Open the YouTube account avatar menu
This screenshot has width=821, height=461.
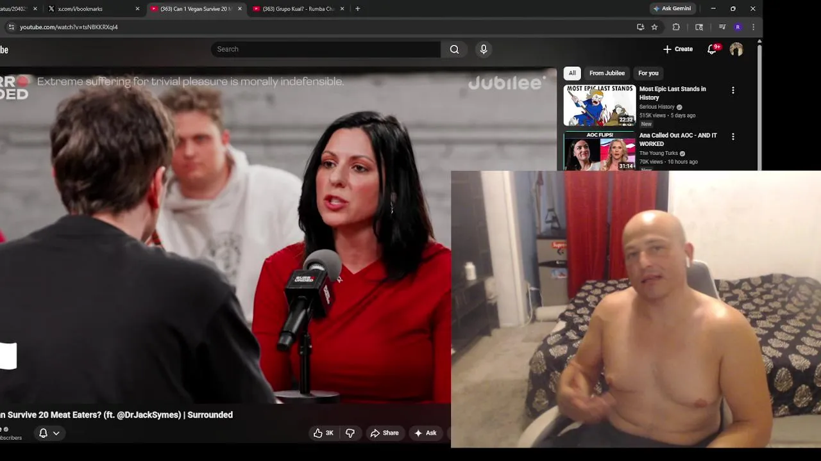(736, 49)
